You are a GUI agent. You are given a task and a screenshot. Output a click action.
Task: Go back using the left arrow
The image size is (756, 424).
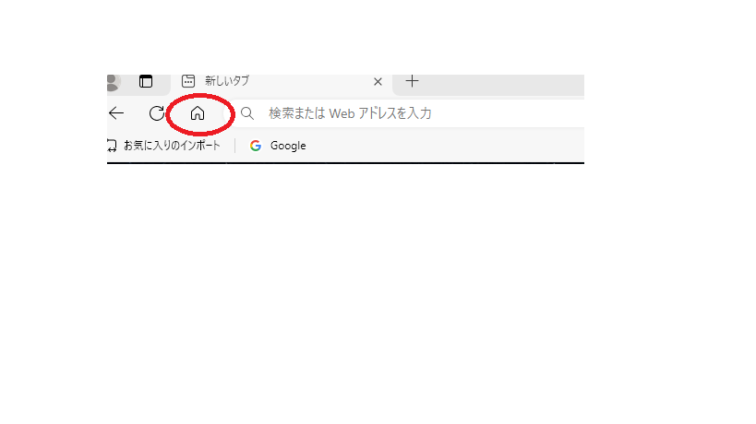tap(116, 113)
